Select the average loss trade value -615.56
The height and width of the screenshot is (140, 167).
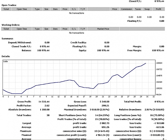(160, 127)
